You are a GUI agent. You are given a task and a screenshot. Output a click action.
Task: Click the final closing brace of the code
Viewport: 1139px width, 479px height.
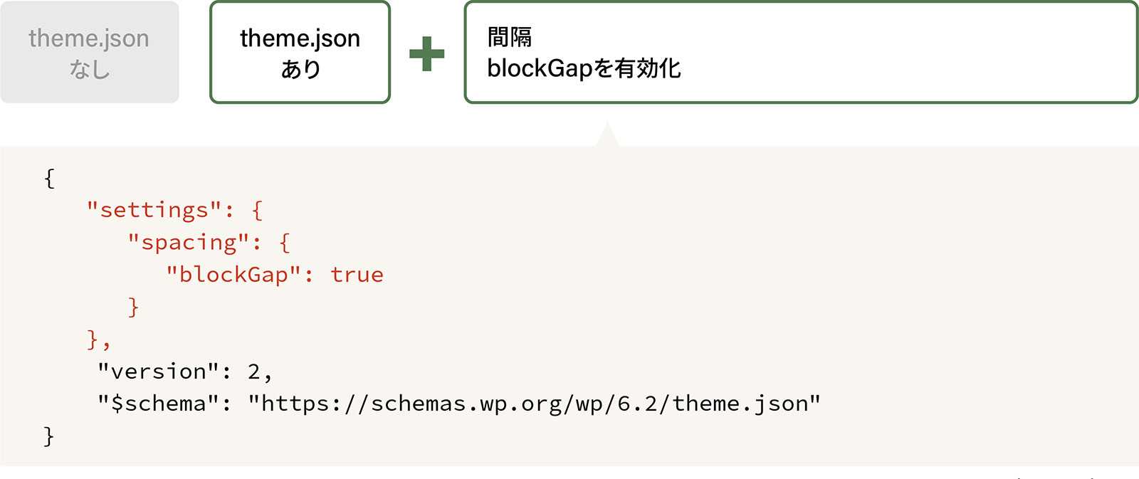pos(48,436)
